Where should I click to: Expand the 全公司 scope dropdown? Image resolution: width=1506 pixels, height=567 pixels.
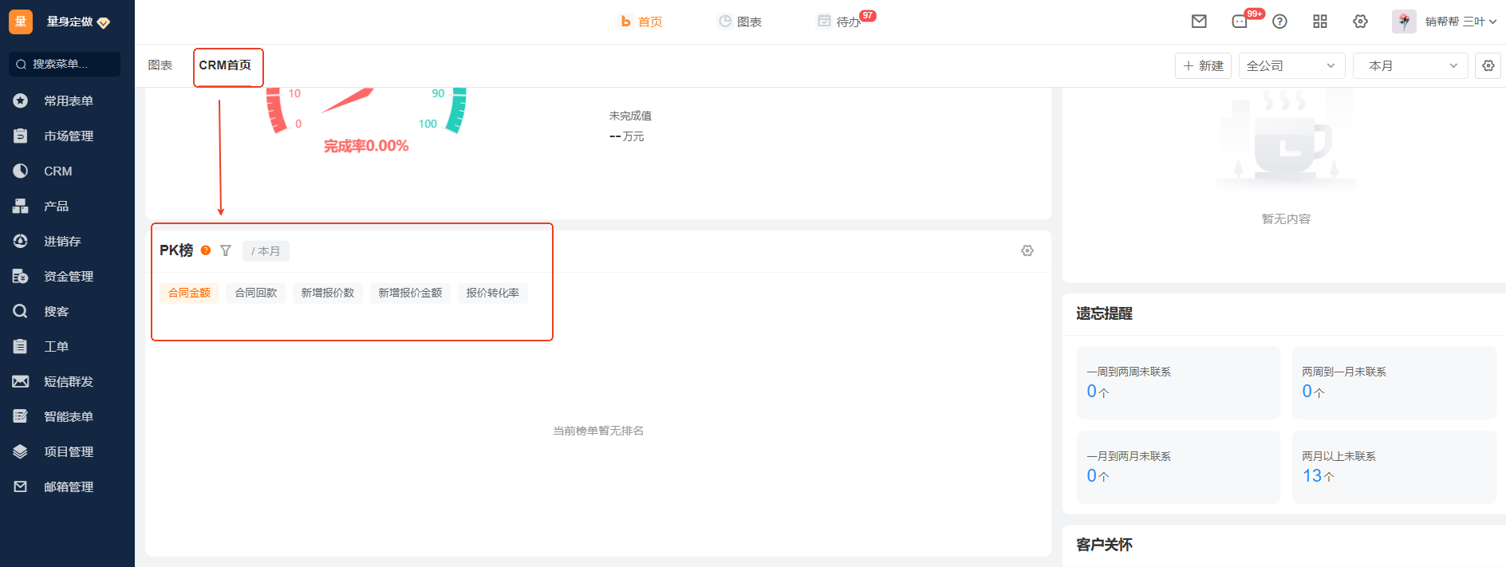[x=1291, y=65]
